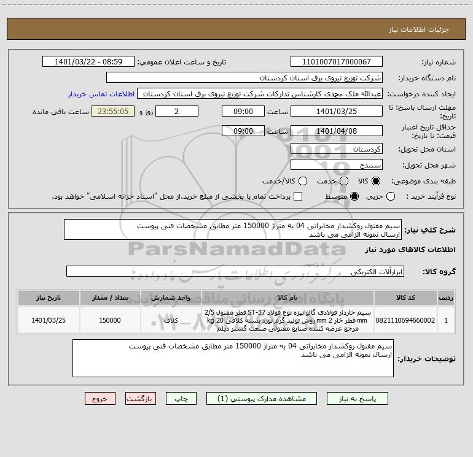Viewport: 473px width, 457px height.
Task: Click the شرح کلی نیاز description box
Action: [233, 229]
